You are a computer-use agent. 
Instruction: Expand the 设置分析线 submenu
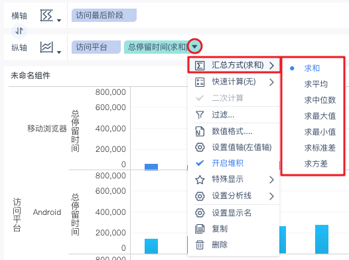(234, 196)
